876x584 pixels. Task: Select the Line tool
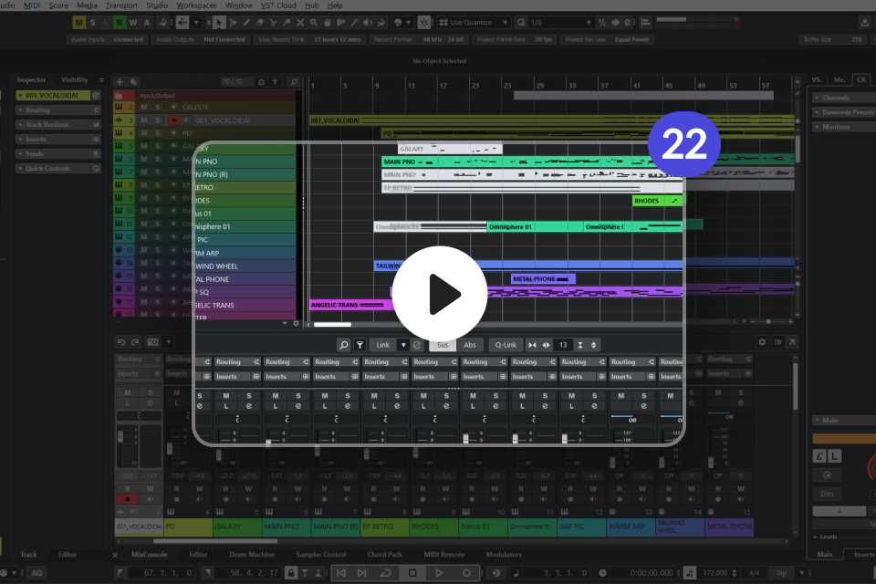354,22
